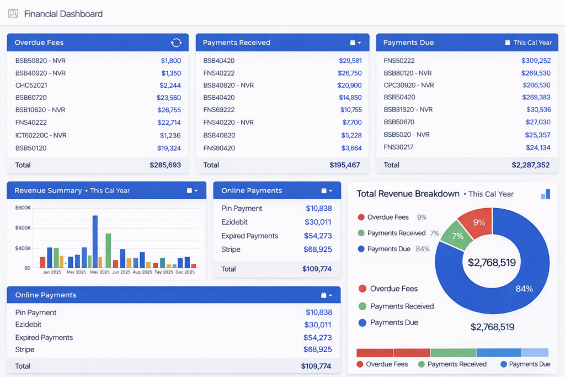
Task: Click calendar icon in Online Payments beside Revenue Summary
Action: pos(324,190)
